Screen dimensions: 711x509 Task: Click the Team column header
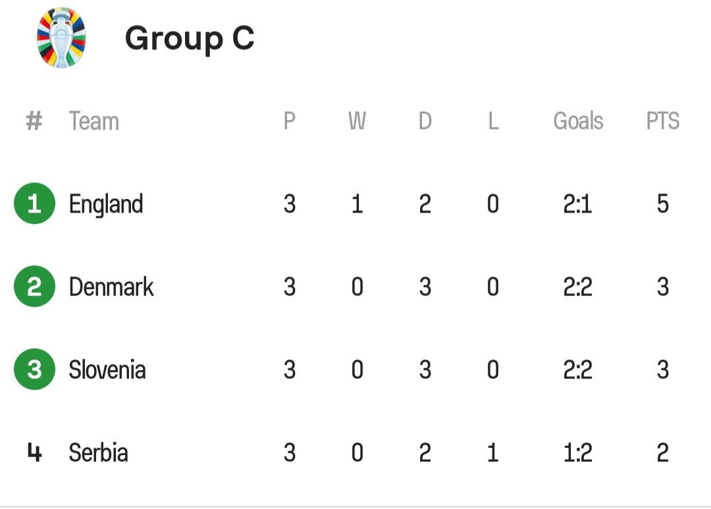pyautogui.click(x=94, y=122)
